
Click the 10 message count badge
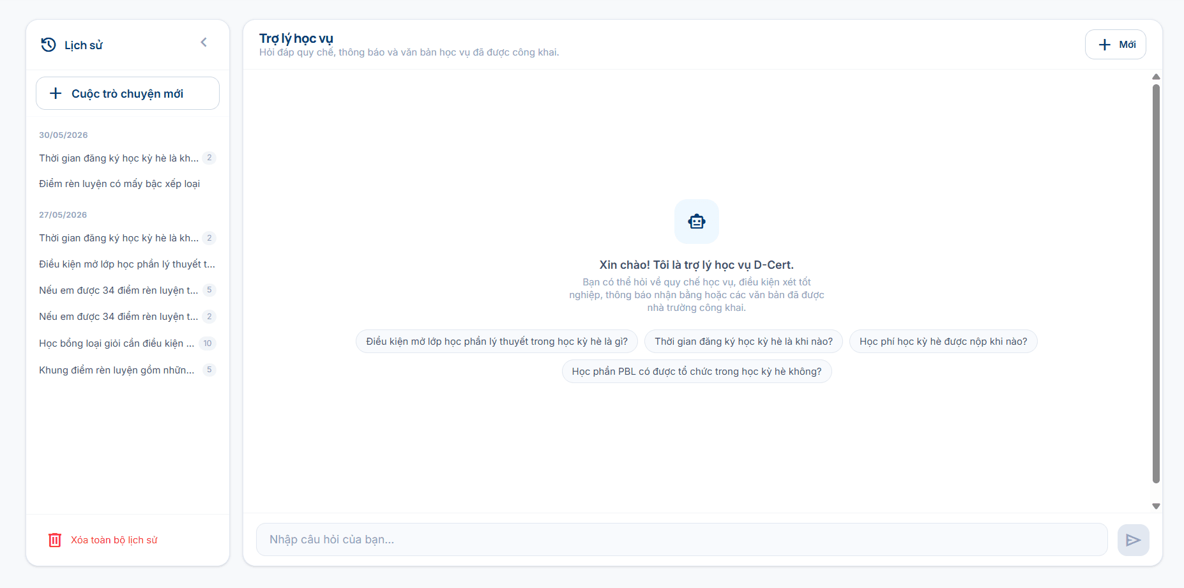coord(208,343)
